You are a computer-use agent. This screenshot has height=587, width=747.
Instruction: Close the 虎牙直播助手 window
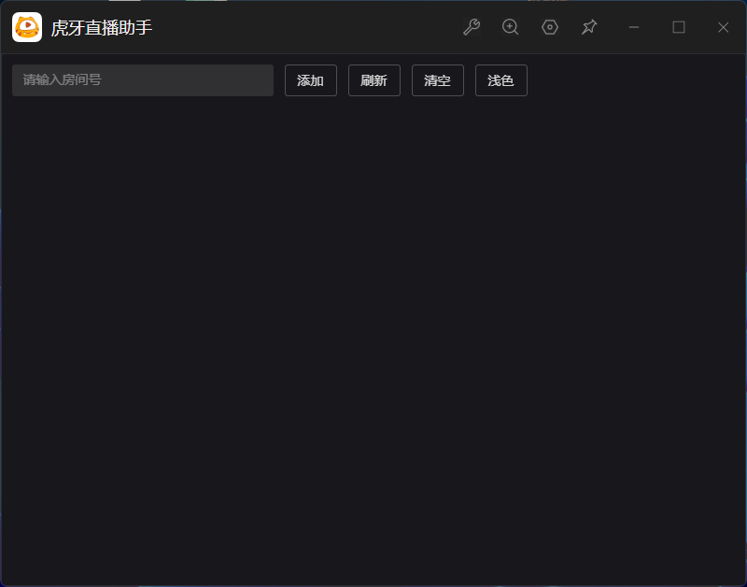(x=723, y=27)
